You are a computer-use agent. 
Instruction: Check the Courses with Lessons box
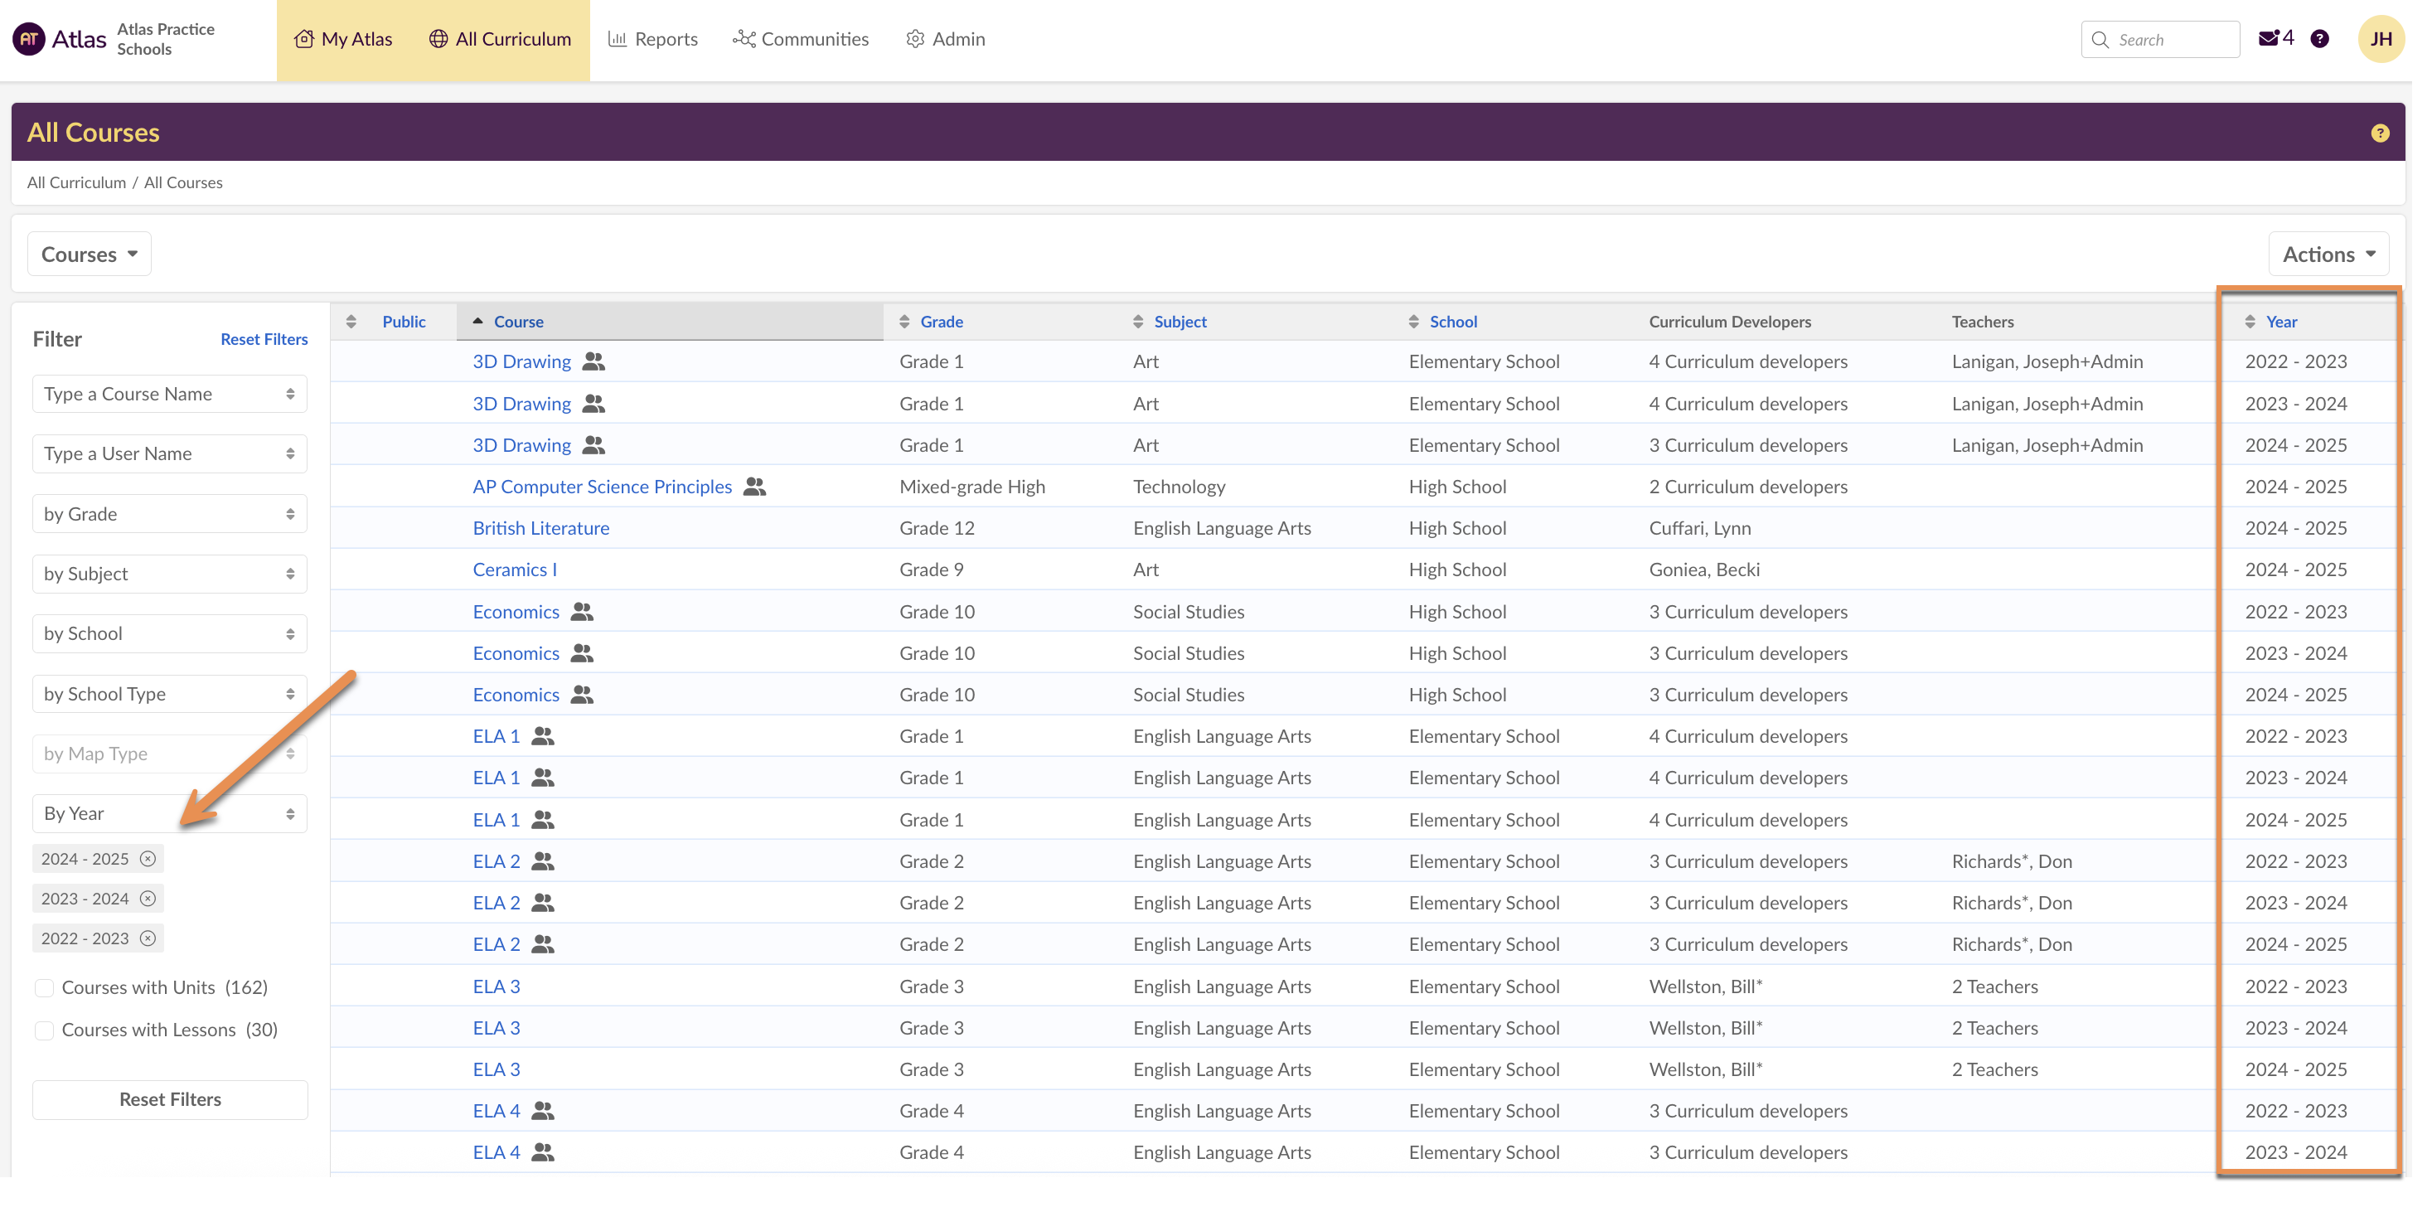tap(45, 1030)
